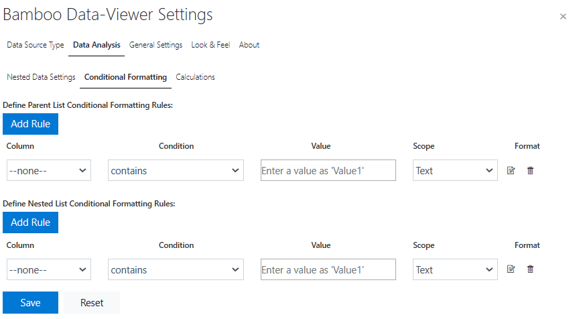Switch to the Data Source Type tab
The height and width of the screenshot is (319, 577).
coord(36,45)
